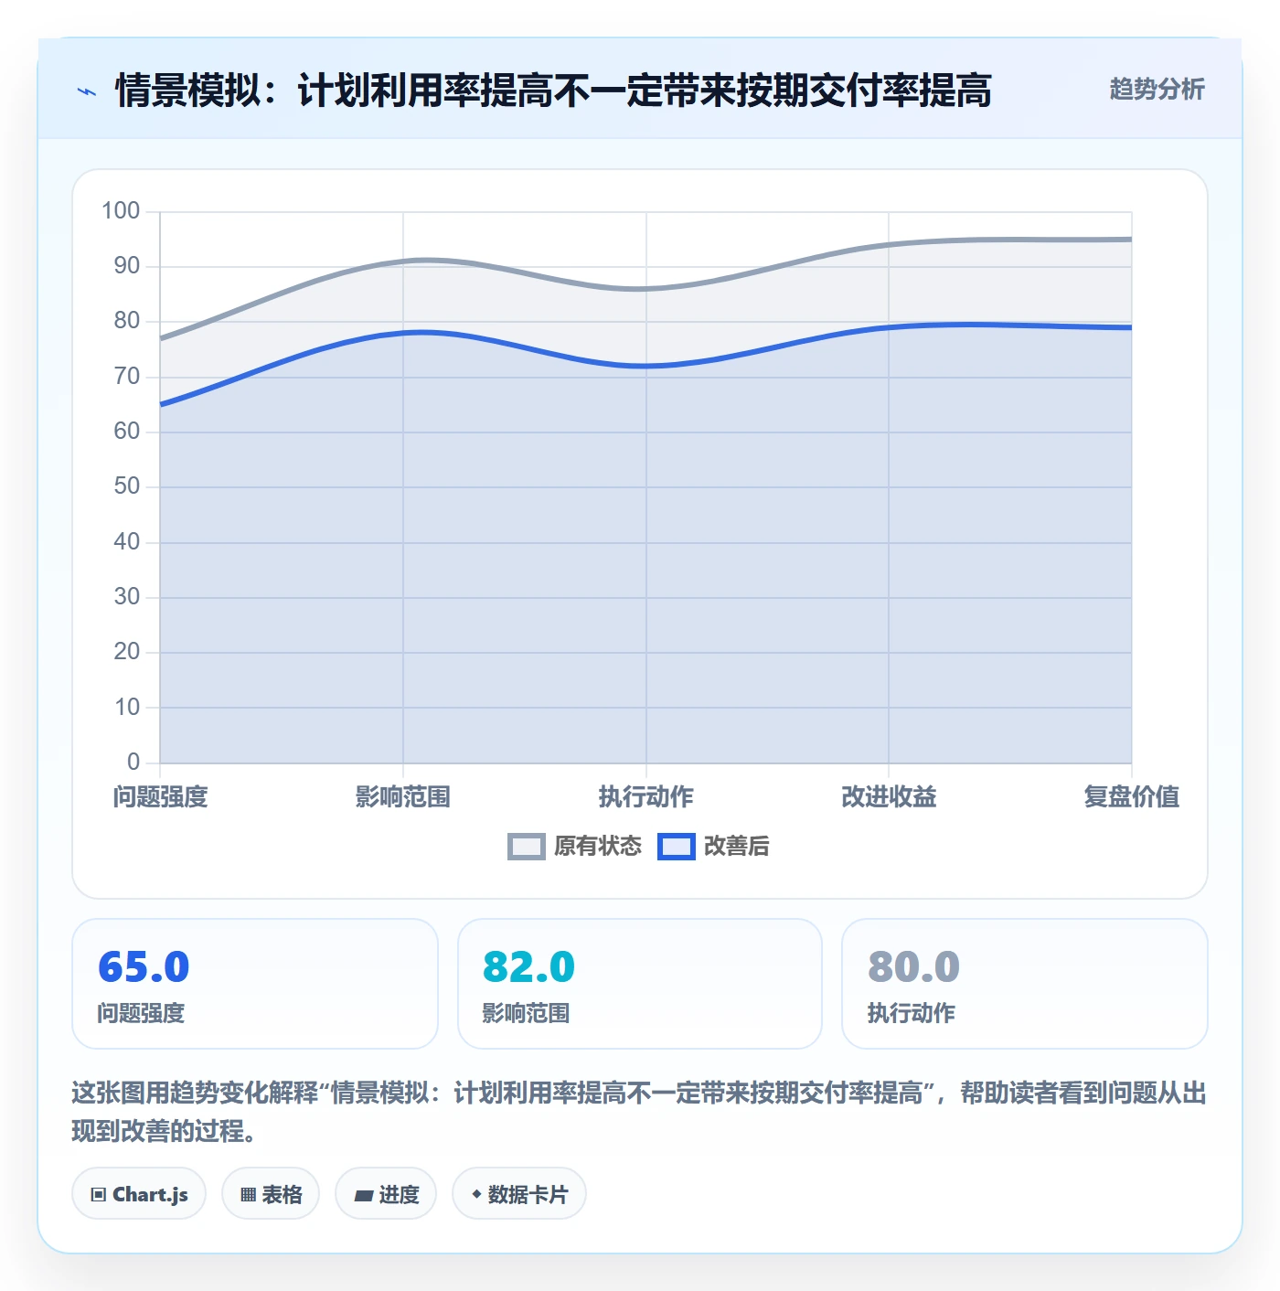Click the 50 y-axis tick label
1280x1291 pixels.
pyautogui.click(x=127, y=486)
